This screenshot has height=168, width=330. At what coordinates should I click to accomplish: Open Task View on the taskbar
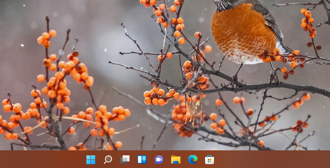pyautogui.click(x=125, y=160)
